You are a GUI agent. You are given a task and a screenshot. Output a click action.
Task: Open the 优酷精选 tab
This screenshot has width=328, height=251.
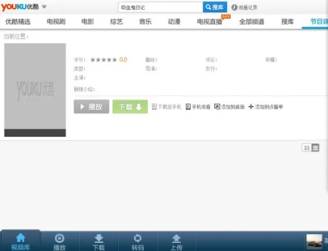click(18, 21)
